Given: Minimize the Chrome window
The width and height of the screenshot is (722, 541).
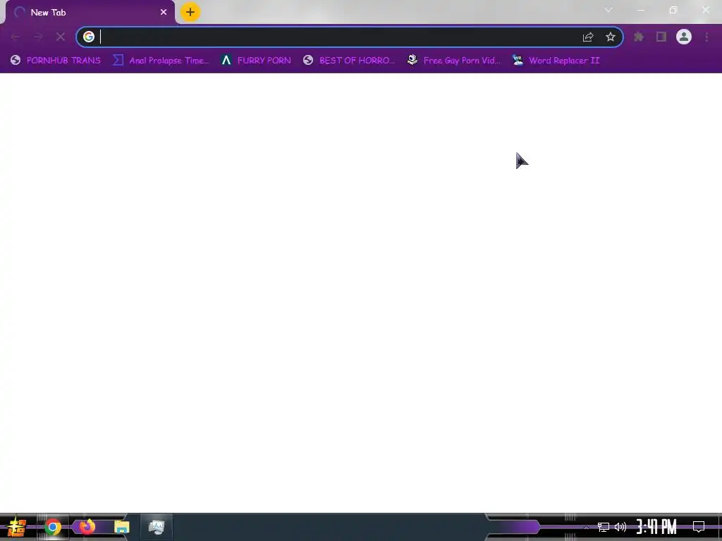Looking at the screenshot, I should (641, 10).
